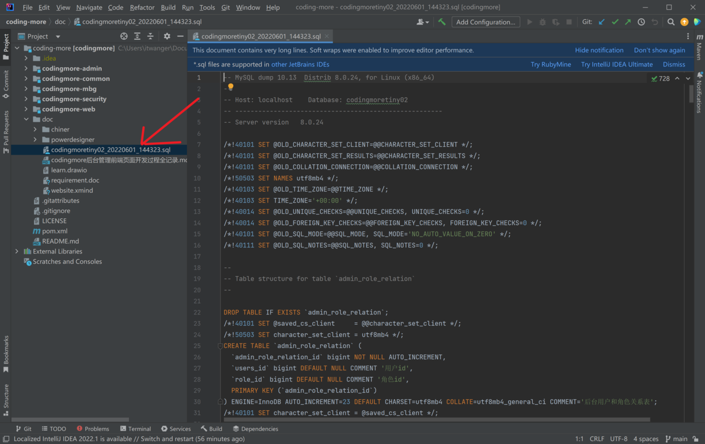Viewport: 705px width, 444px height.
Task: Open the Project view dropdown
Action: (57, 36)
